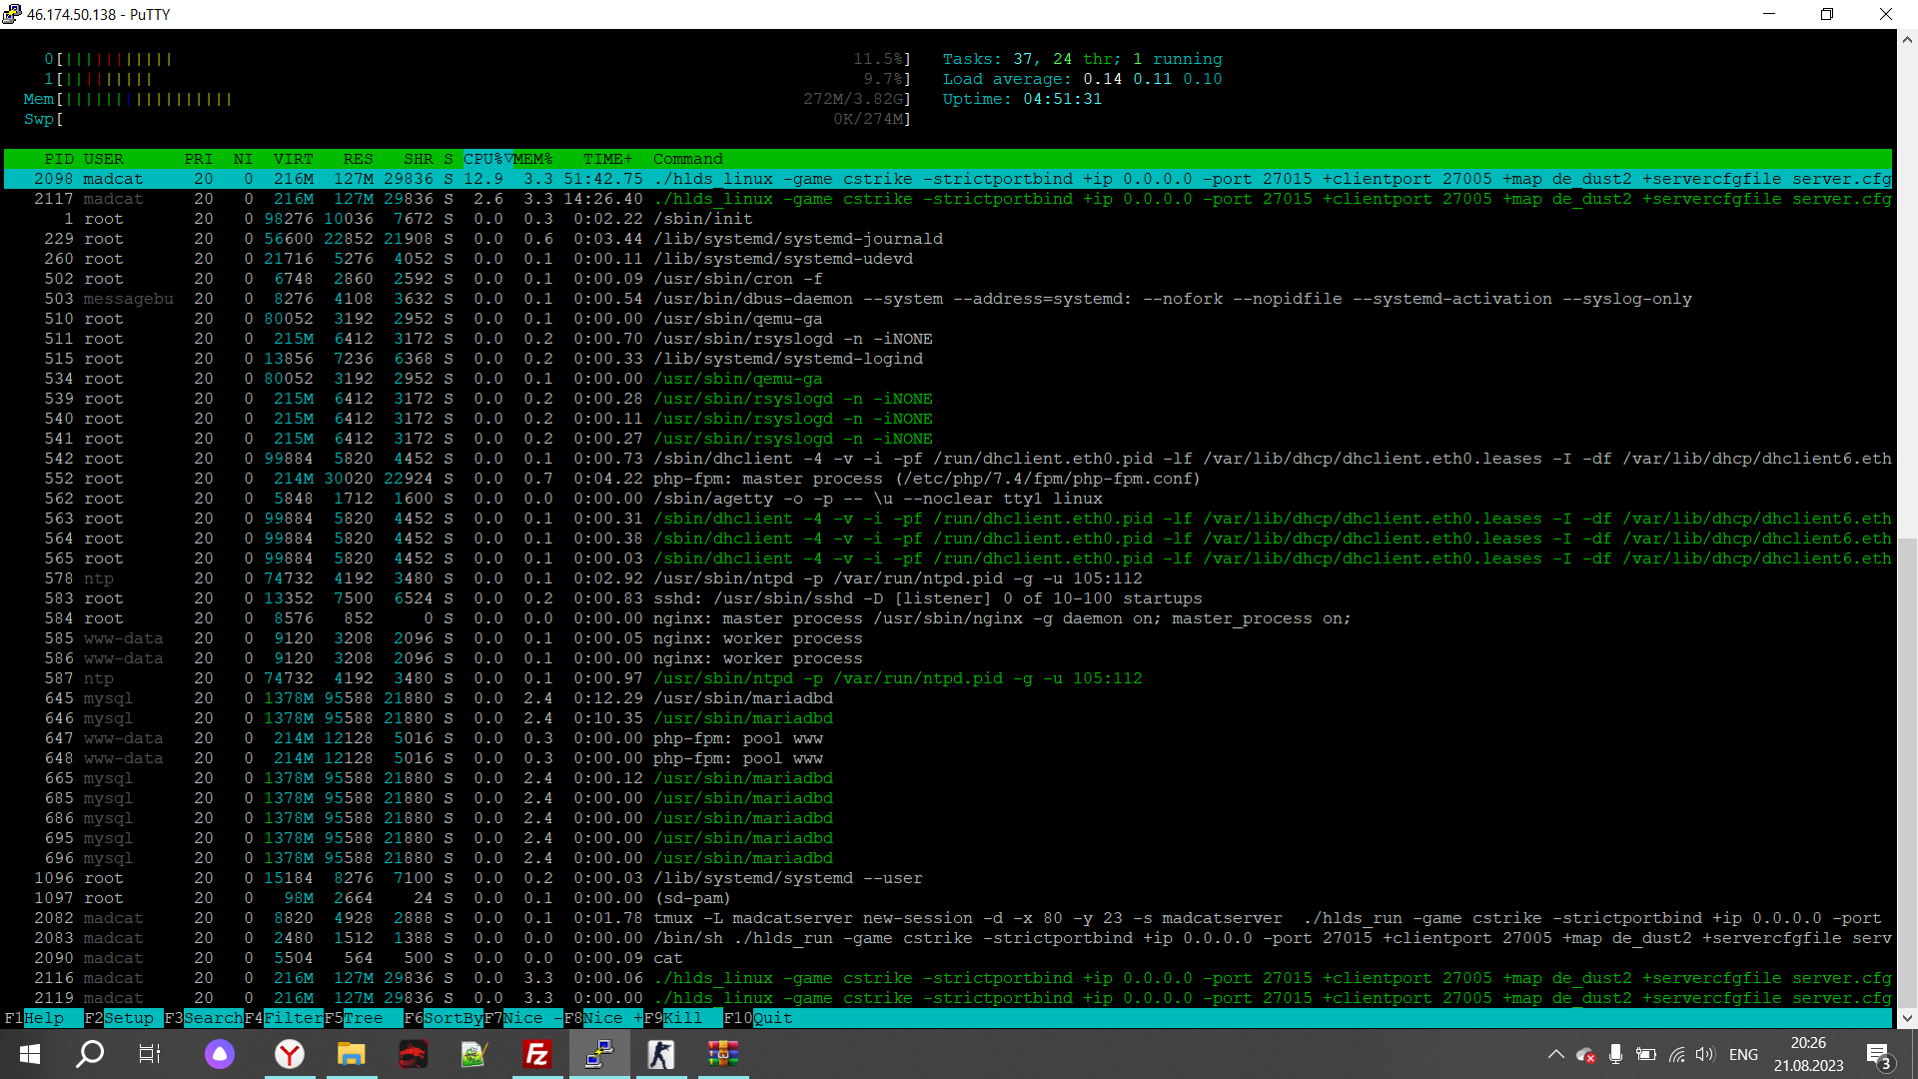Viewport: 1918px width, 1079px height.
Task: Click the PuTTY icon in title bar
Action: coord(12,14)
